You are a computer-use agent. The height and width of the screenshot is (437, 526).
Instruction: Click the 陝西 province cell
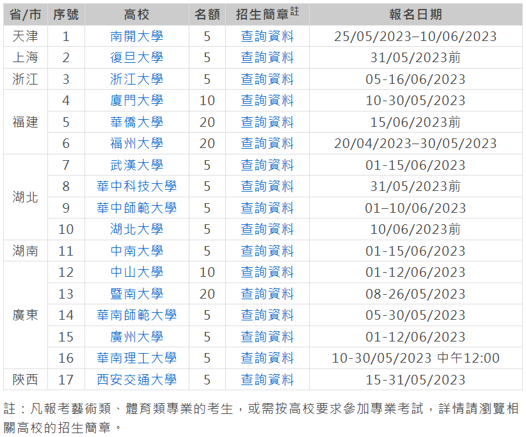tap(26, 380)
